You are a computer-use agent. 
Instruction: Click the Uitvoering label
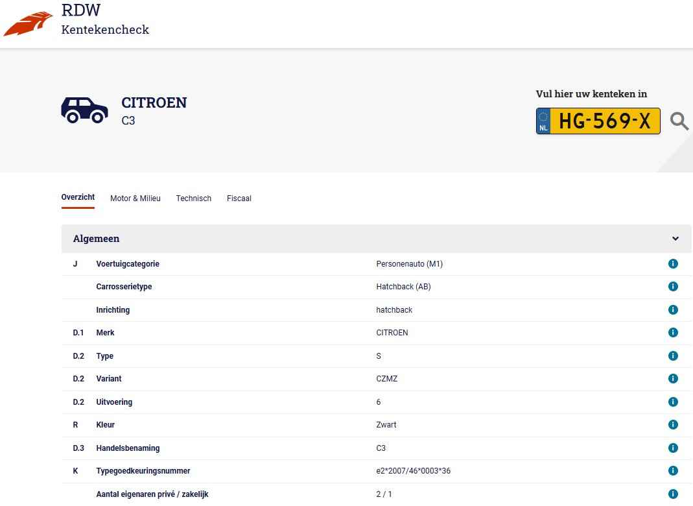tap(114, 402)
